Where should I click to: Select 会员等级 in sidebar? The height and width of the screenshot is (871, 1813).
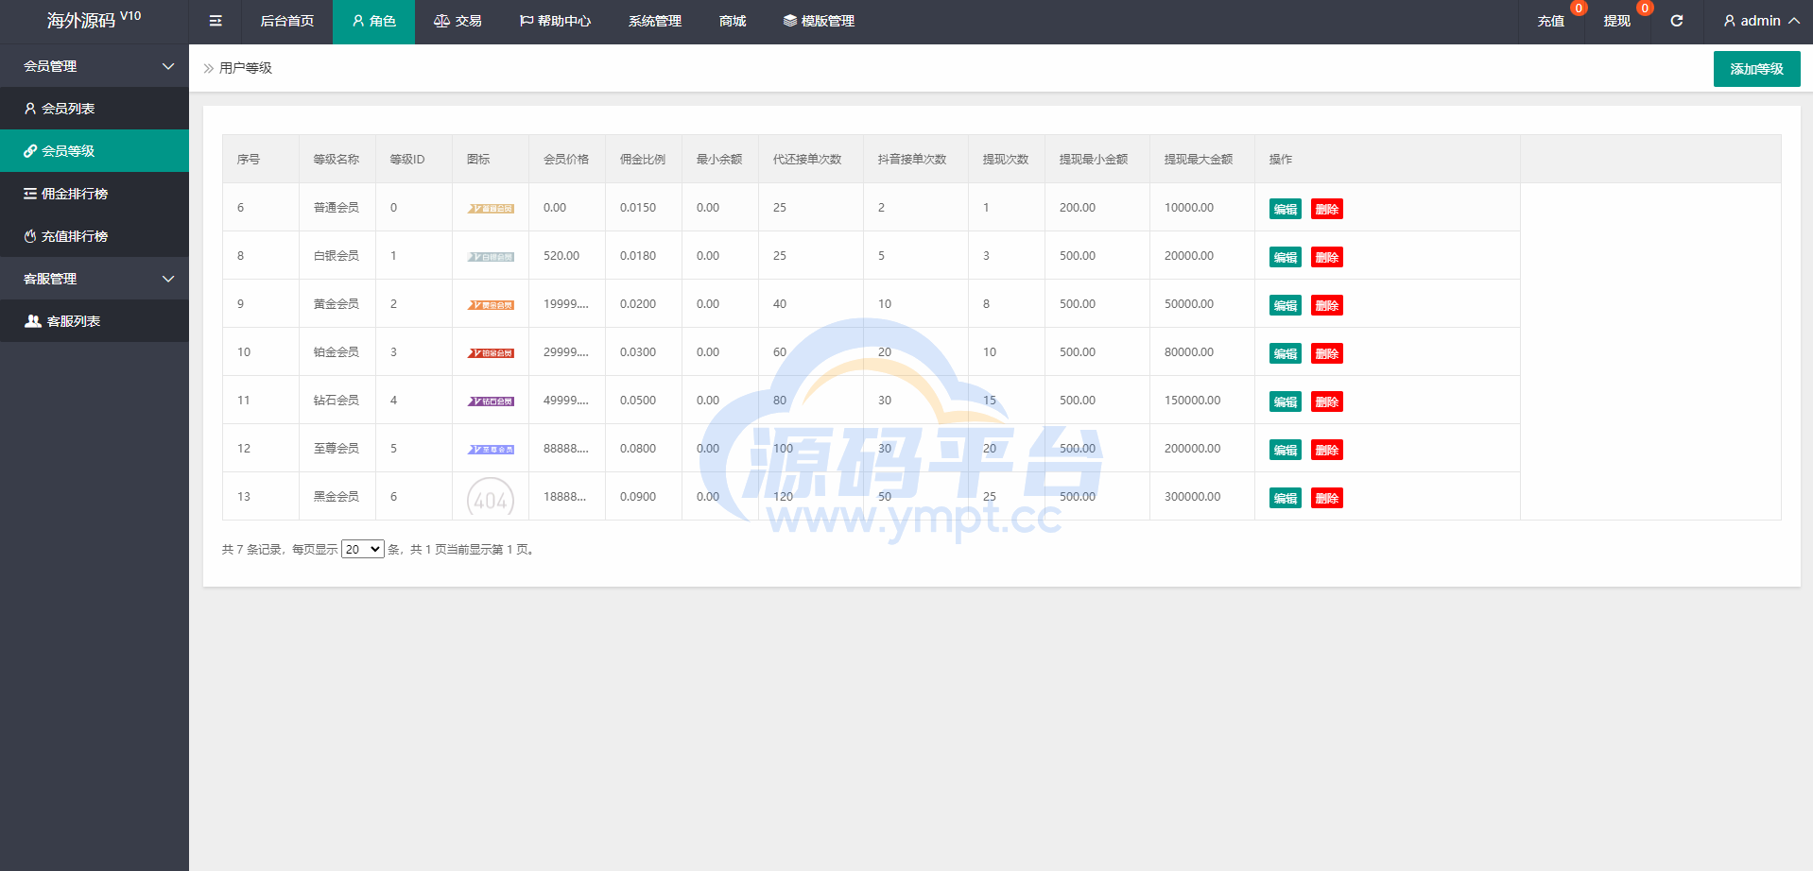pos(95,151)
